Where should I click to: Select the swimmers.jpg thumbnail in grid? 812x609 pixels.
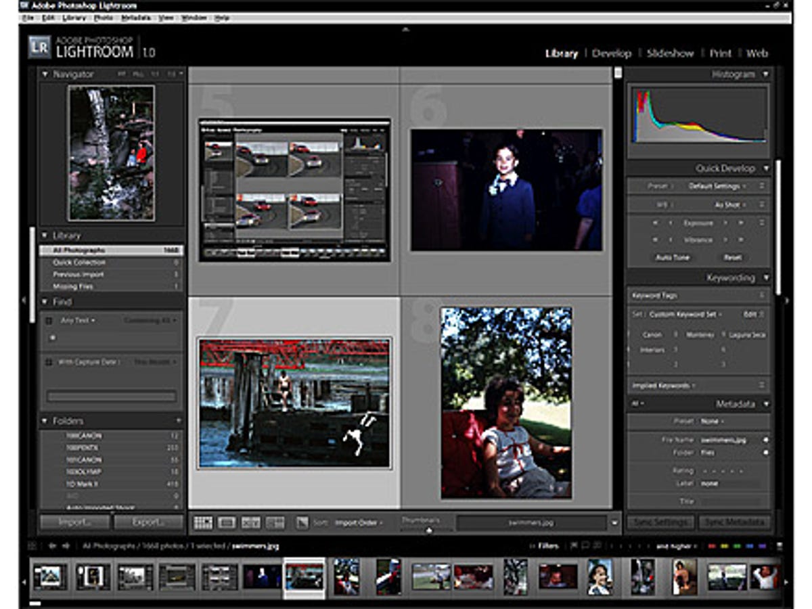[294, 403]
